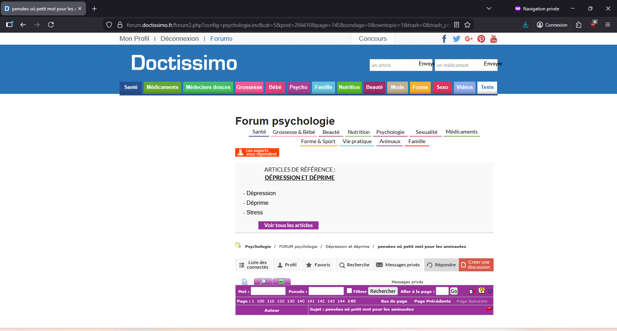Click the Répondre button

[x=442, y=265]
